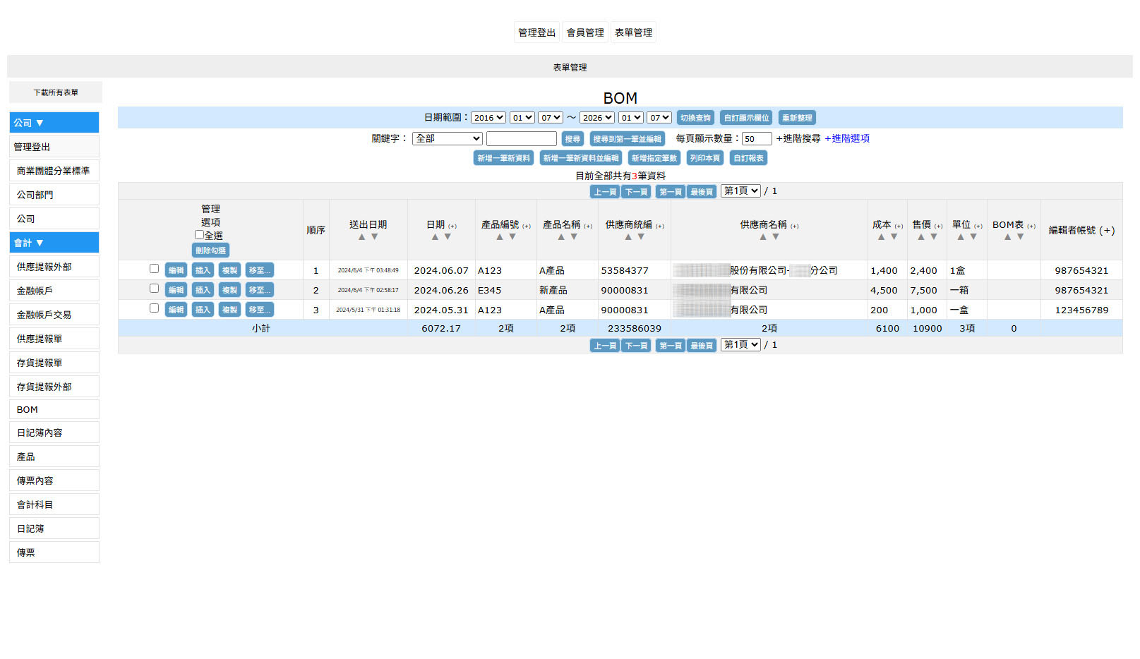Tick checkbox for row 3 (2024.05.31)
1140x659 pixels.
tap(154, 308)
